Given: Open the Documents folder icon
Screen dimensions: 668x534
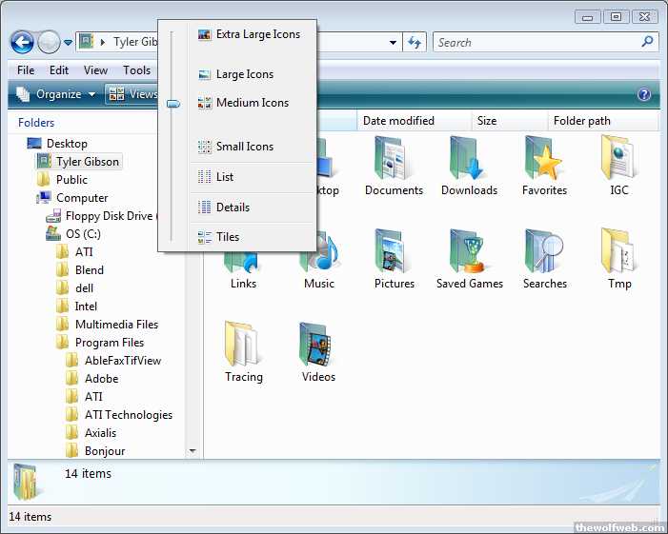Looking at the screenshot, I should coord(393,160).
